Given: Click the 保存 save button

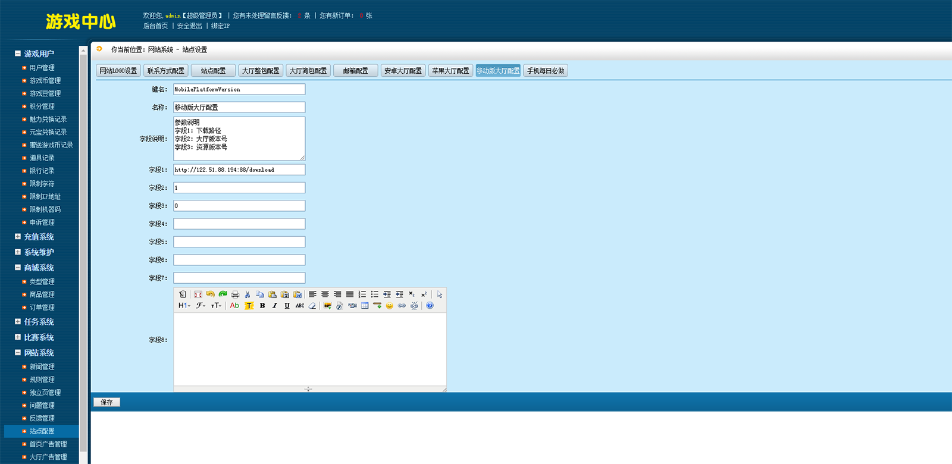Looking at the screenshot, I should (x=107, y=402).
